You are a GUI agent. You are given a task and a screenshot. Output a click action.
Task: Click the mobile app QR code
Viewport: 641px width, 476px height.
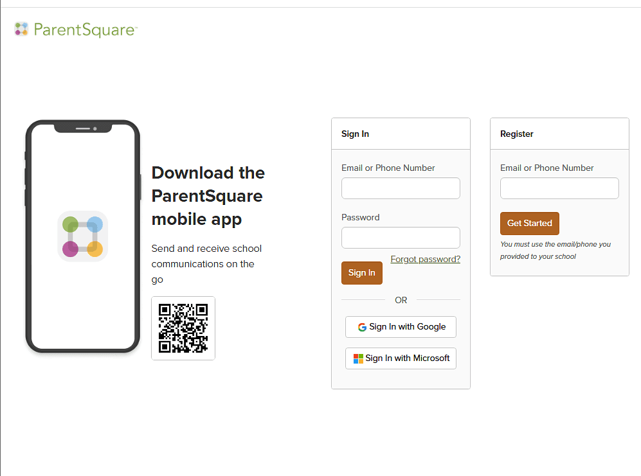click(x=183, y=328)
